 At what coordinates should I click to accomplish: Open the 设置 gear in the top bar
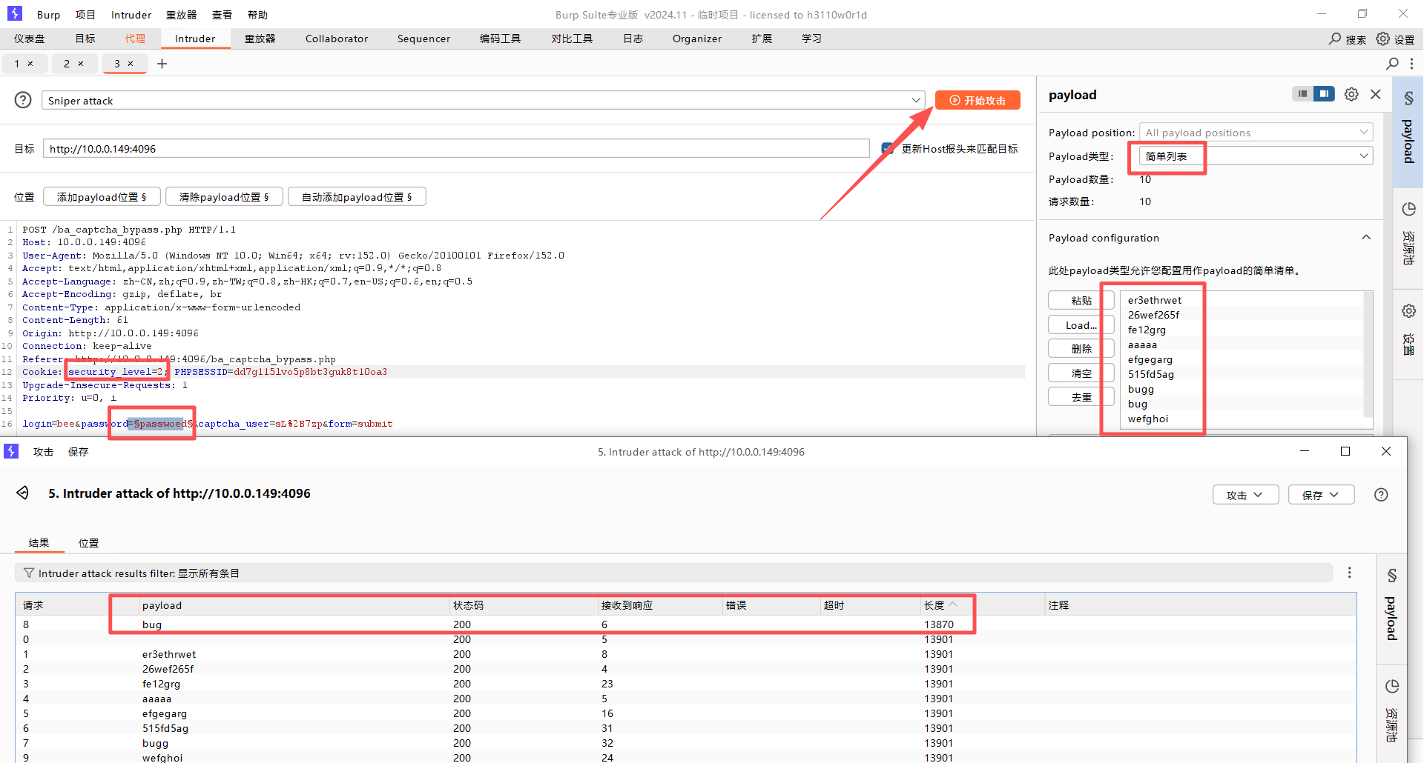click(1383, 39)
